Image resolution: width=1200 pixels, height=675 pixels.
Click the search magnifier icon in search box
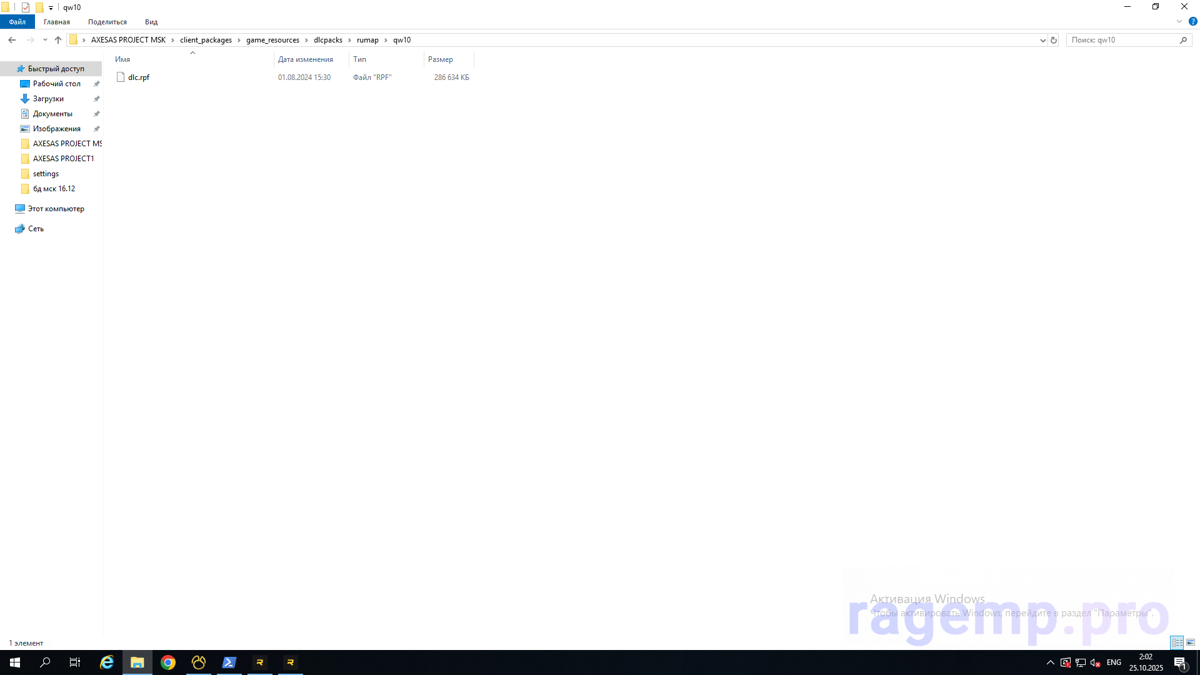(x=1183, y=40)
